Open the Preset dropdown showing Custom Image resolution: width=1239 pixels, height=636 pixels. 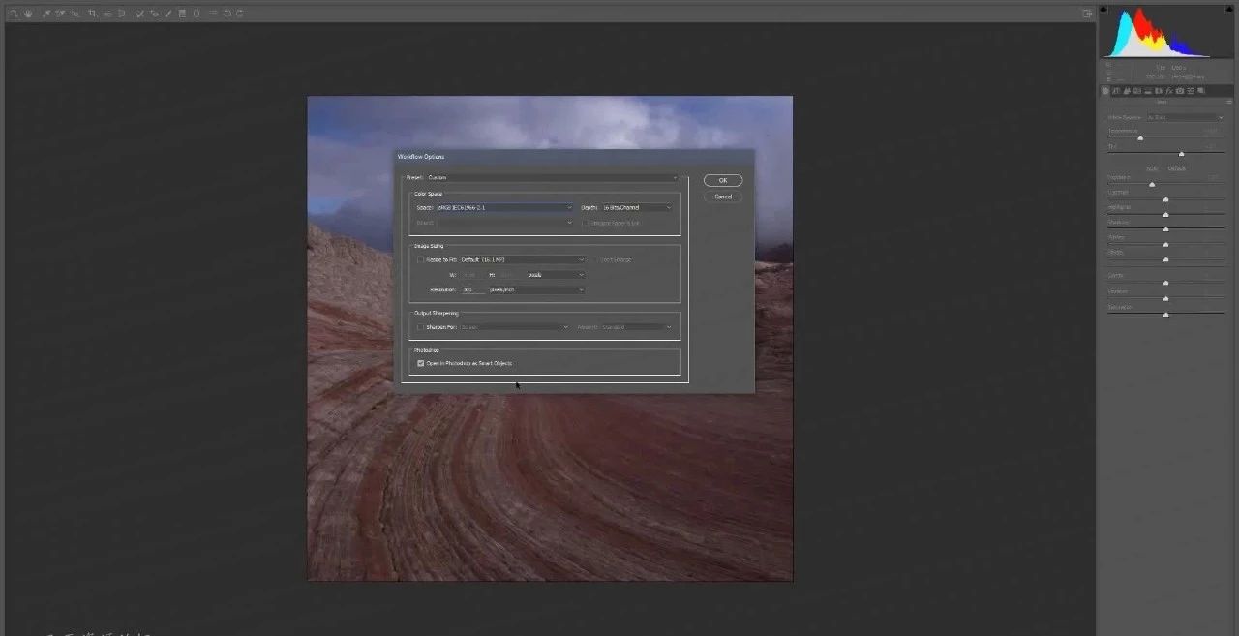point(553,177)
